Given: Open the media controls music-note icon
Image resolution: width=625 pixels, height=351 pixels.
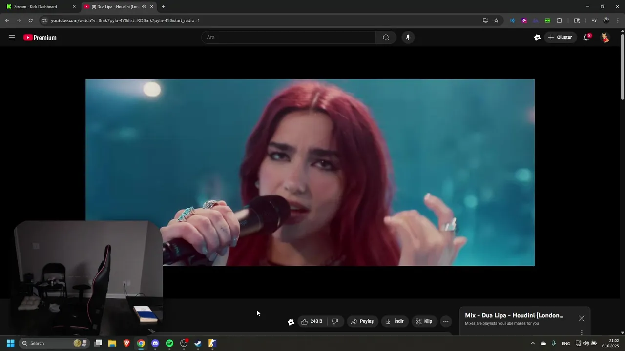Looking at the screenshot, I should coord(594,20).
